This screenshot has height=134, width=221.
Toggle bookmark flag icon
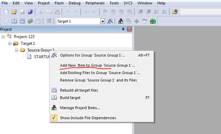click(x=105, y=12)
